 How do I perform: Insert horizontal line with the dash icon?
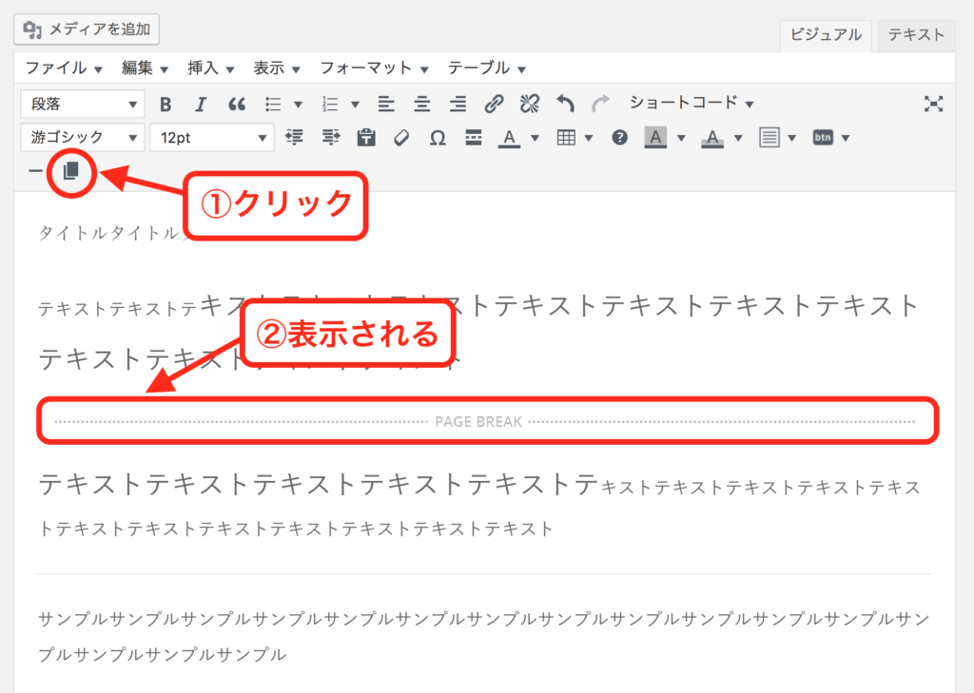point(35,171)
